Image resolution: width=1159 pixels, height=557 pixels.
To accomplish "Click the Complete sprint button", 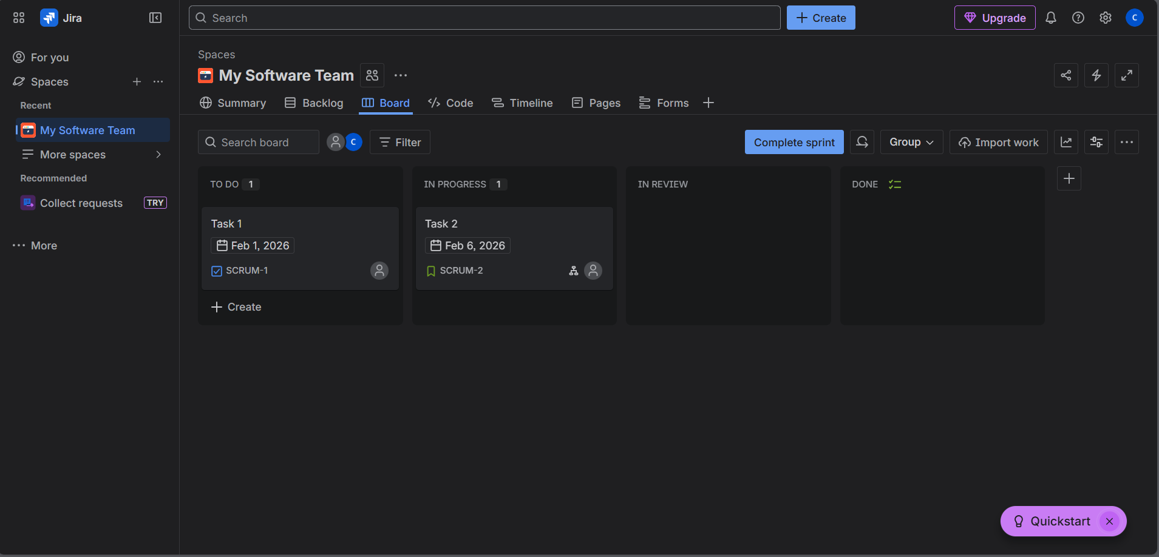I will [x=794, y=142].
